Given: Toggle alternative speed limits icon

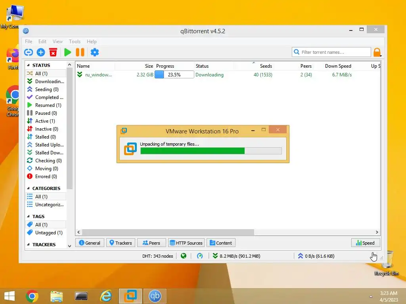Looking at the screenshot, I should coord(200,256).
